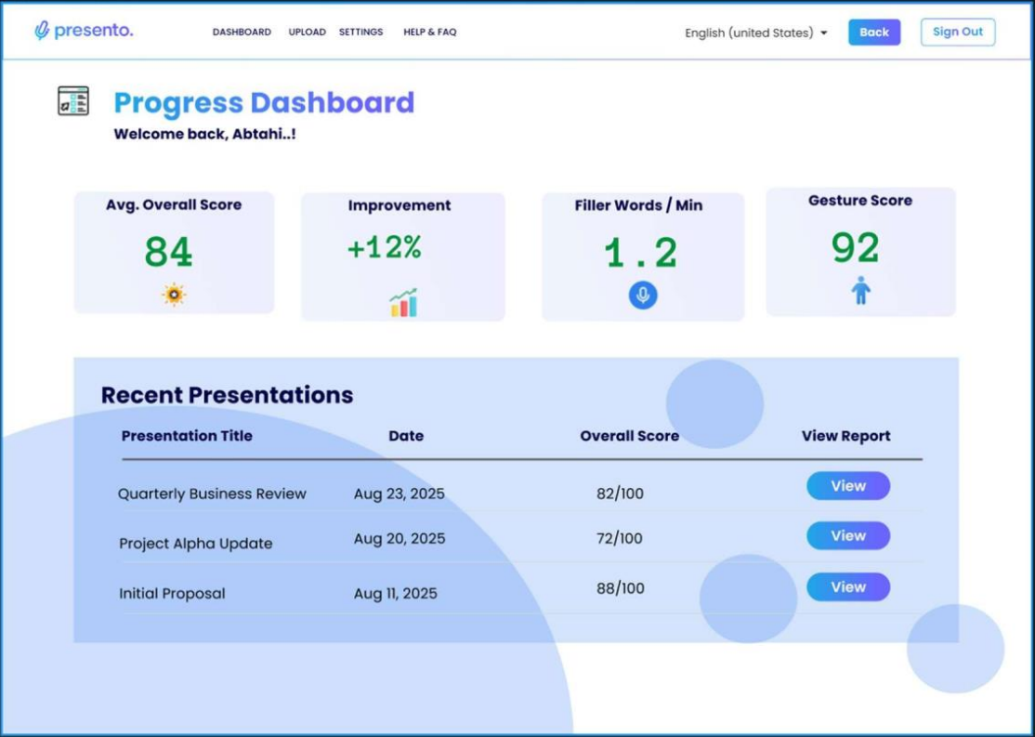The height and width of the screenshot is (737, 1035).
Task: Open the Settings menu item
Action: click(x=360, y=32)
